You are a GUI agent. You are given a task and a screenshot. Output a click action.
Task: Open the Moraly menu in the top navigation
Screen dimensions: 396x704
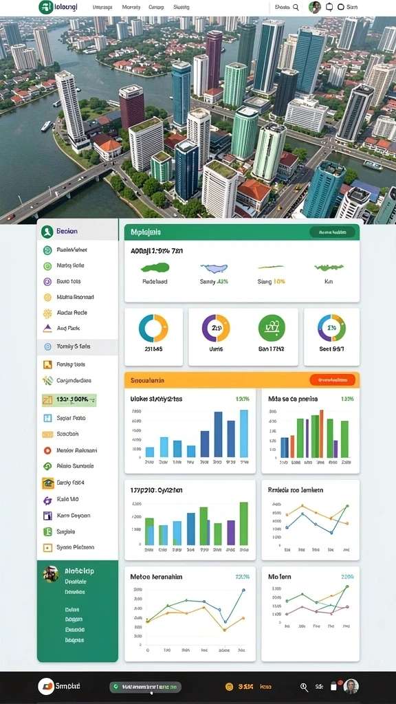point(131,7)
